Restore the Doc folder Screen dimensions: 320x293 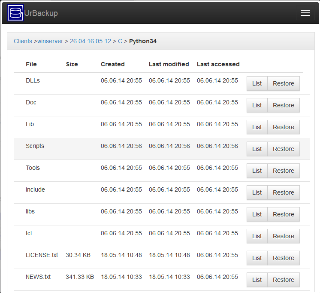coord(284,105)
